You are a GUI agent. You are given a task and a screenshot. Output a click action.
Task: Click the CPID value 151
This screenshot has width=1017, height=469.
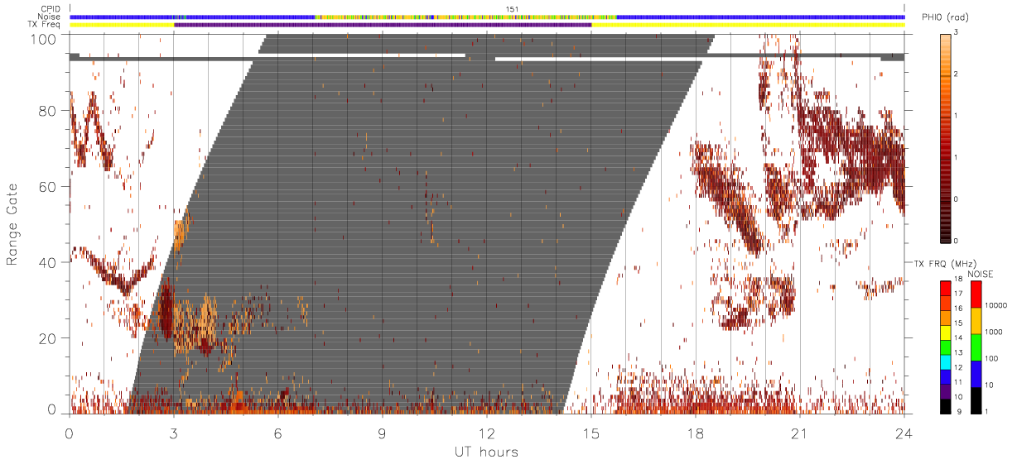coord(512,8)
